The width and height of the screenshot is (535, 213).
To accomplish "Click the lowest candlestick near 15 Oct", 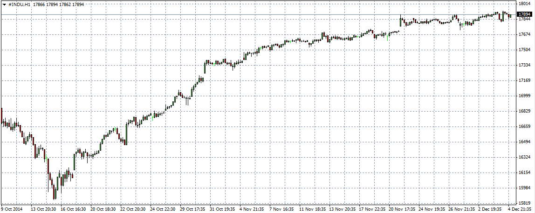I will tap(55, 192).
